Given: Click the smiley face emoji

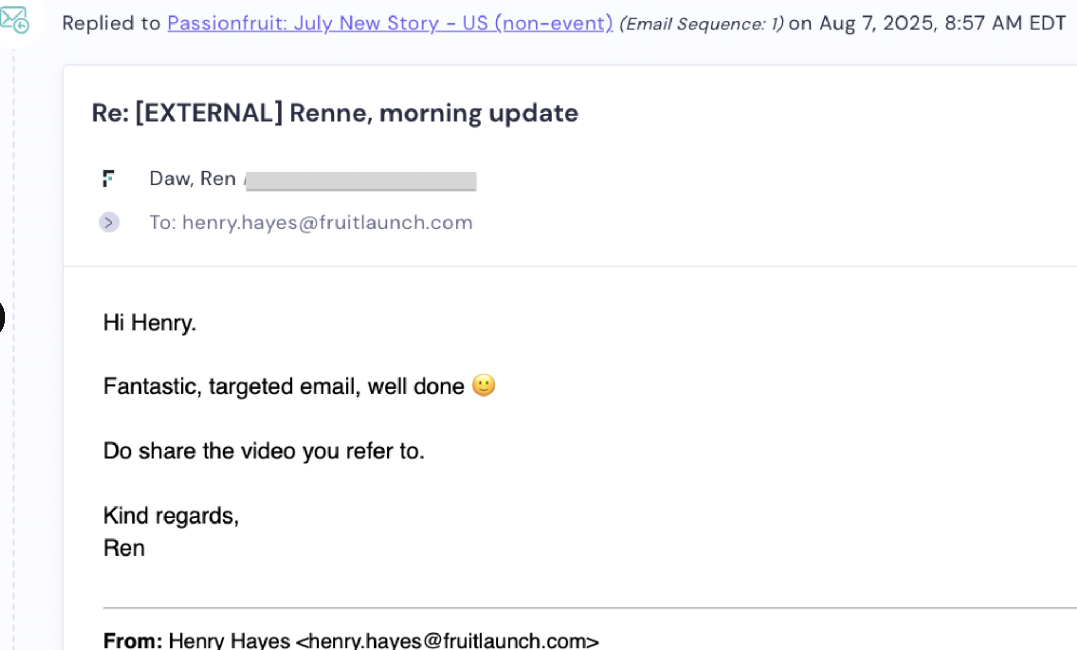Looking at the screenshot, I should (x=483, y=385).
